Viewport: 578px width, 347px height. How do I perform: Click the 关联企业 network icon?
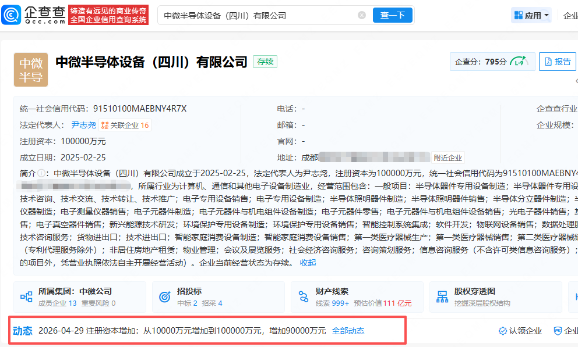105,126
